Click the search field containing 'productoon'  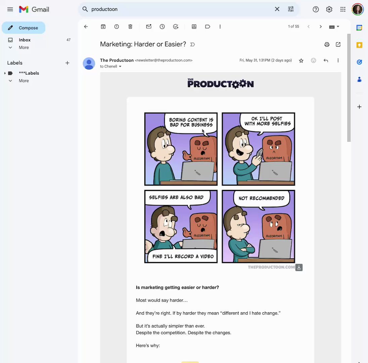coord(181,9)
